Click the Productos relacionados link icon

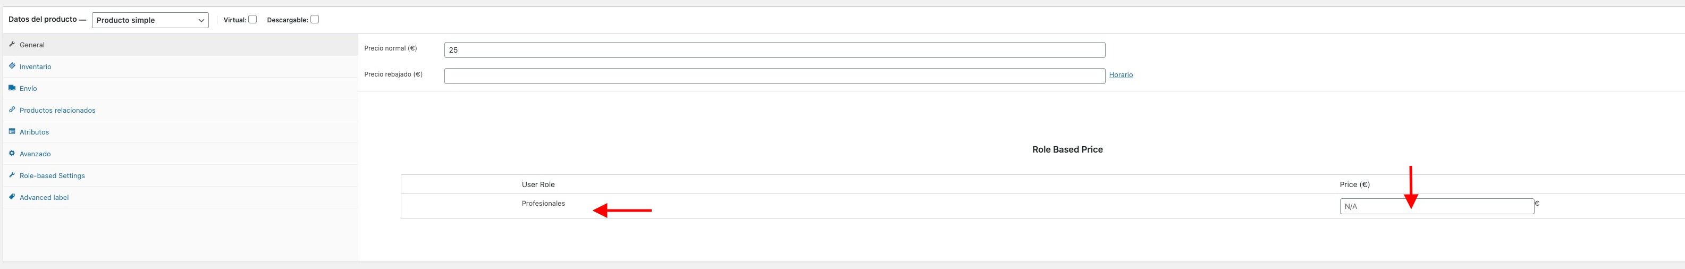(12, 110)
